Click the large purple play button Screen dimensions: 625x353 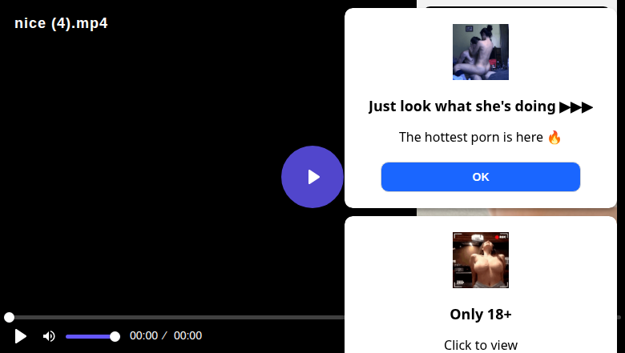pyautogui.click(x=312, y=177)
